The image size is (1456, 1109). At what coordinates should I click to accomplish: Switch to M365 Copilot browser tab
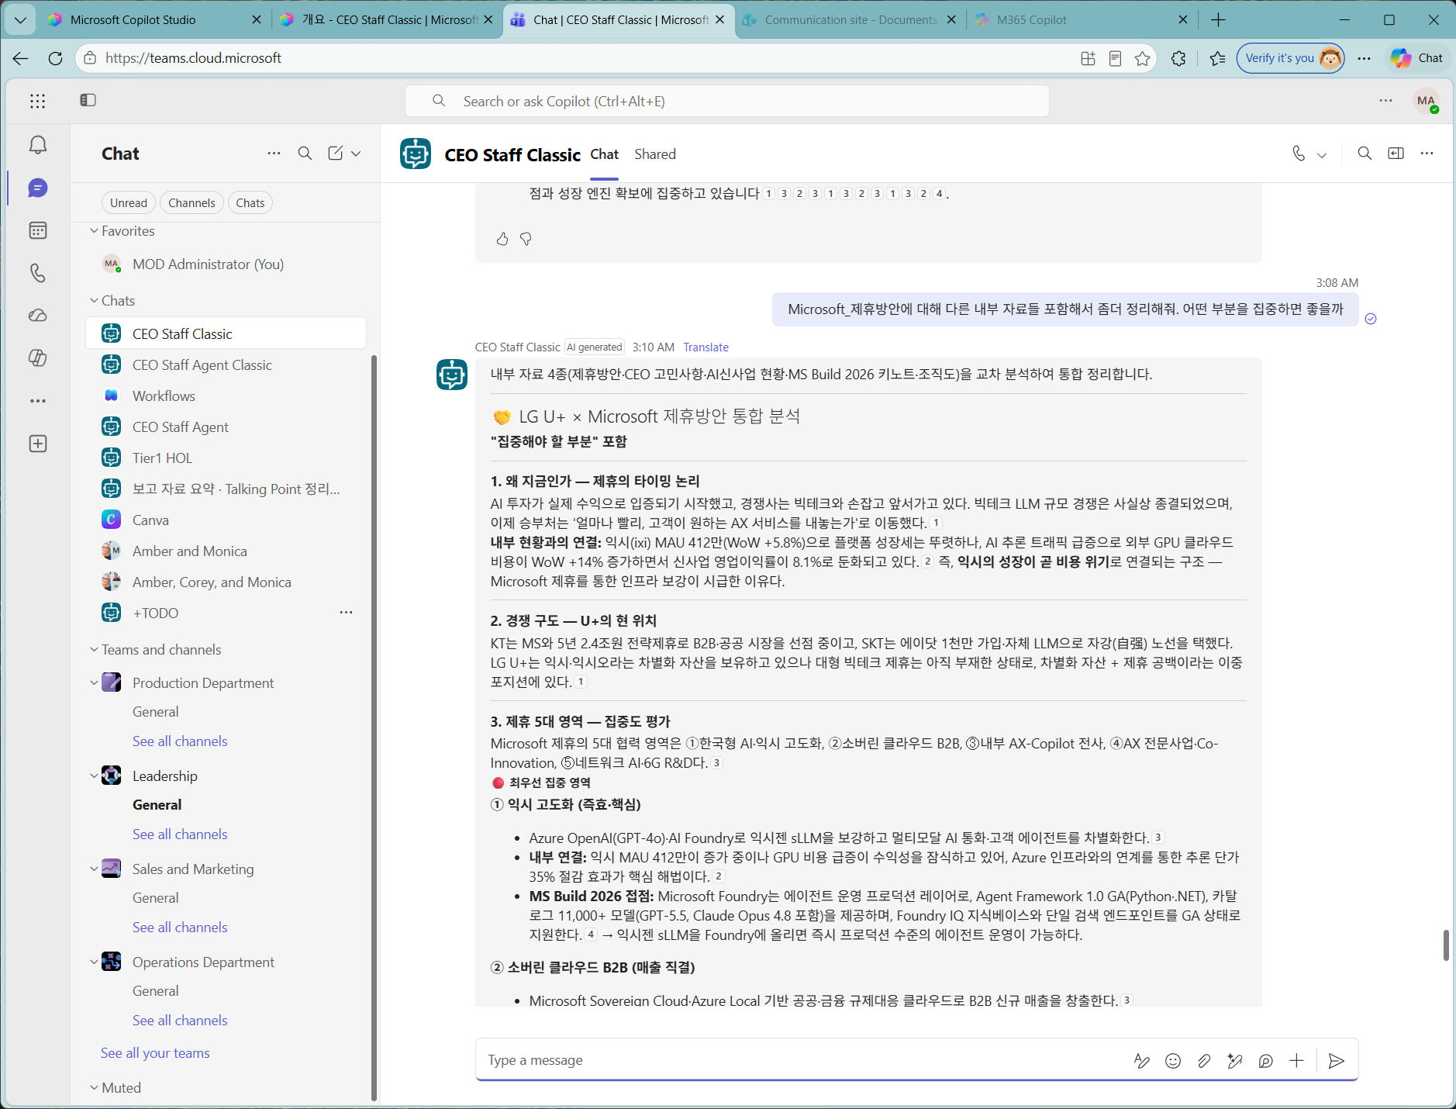(x=1082, y=20)
